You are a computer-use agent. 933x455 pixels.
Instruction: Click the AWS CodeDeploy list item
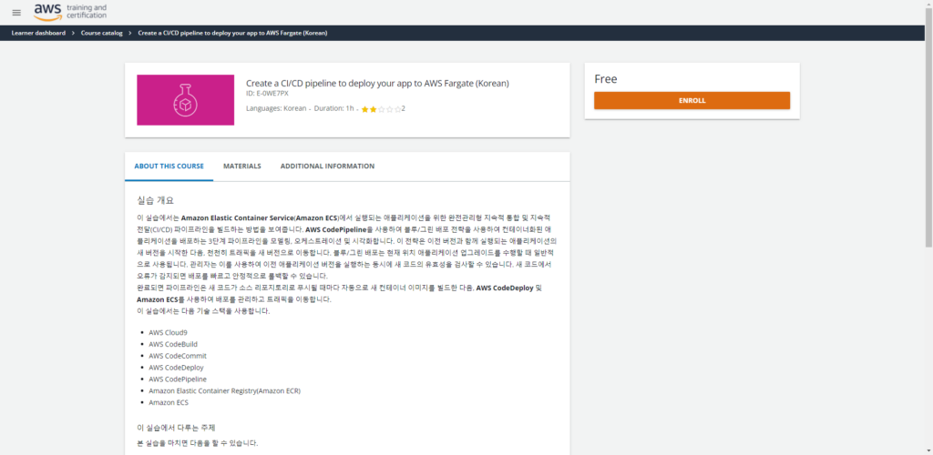tap(176, 368)
